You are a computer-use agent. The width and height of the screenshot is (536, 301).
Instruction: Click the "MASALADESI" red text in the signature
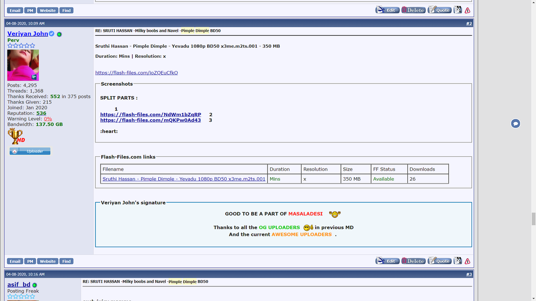(306, 214)
